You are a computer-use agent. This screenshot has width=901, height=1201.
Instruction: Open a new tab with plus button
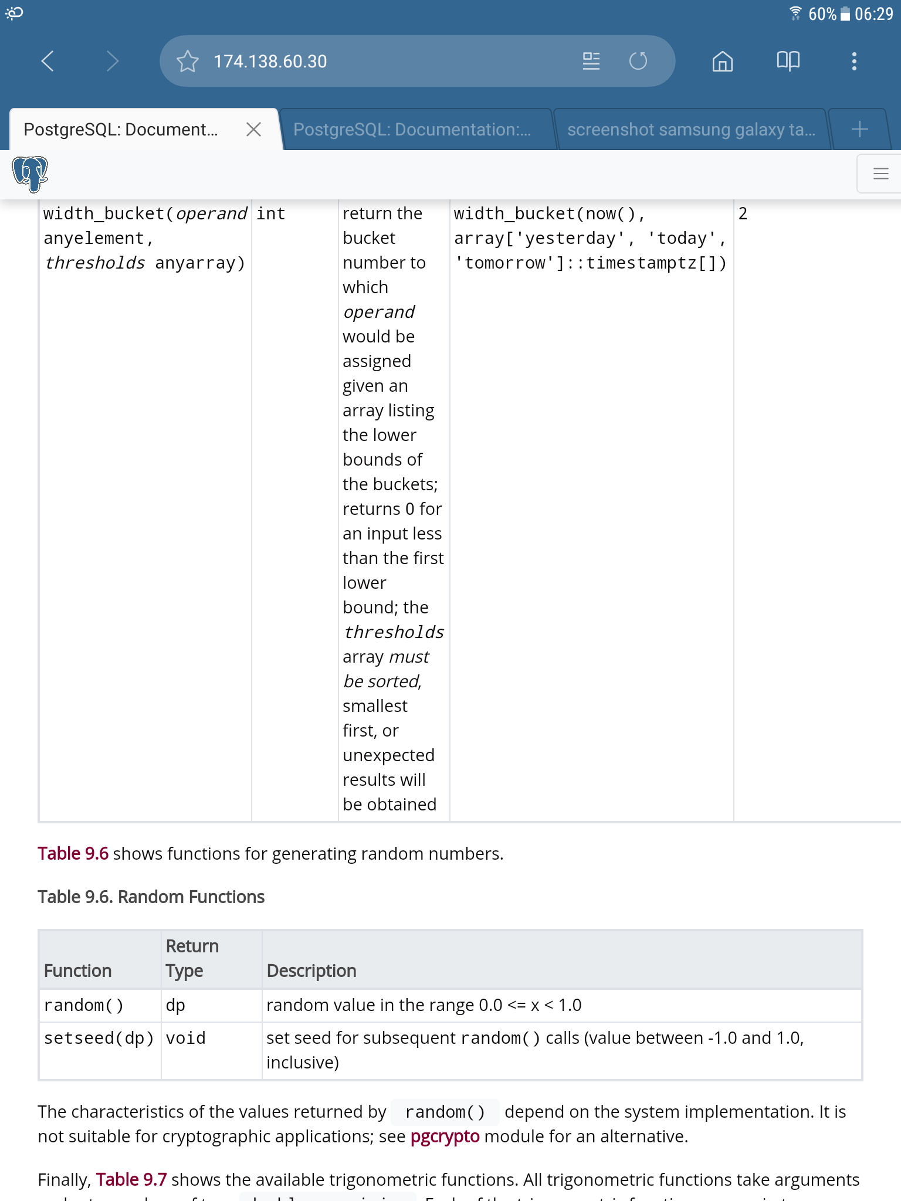point(859,129)
